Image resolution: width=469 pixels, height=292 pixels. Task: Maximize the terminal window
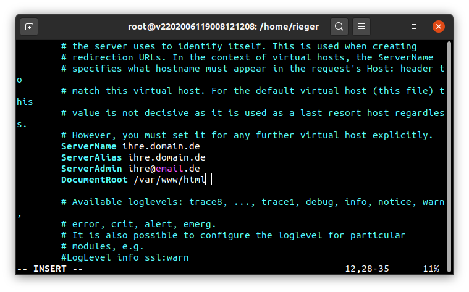[x=413, y=27]
